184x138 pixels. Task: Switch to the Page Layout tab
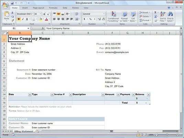point(39,8)
